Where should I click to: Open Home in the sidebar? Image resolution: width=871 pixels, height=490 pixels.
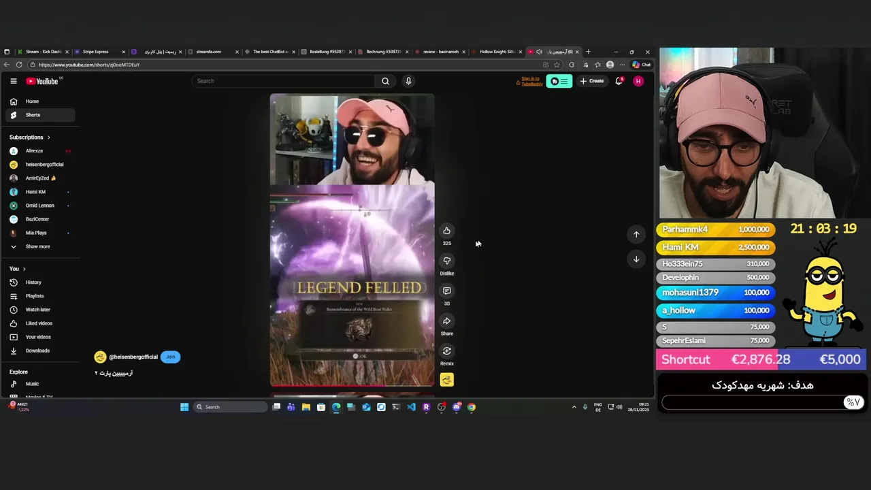pos(39,101)
